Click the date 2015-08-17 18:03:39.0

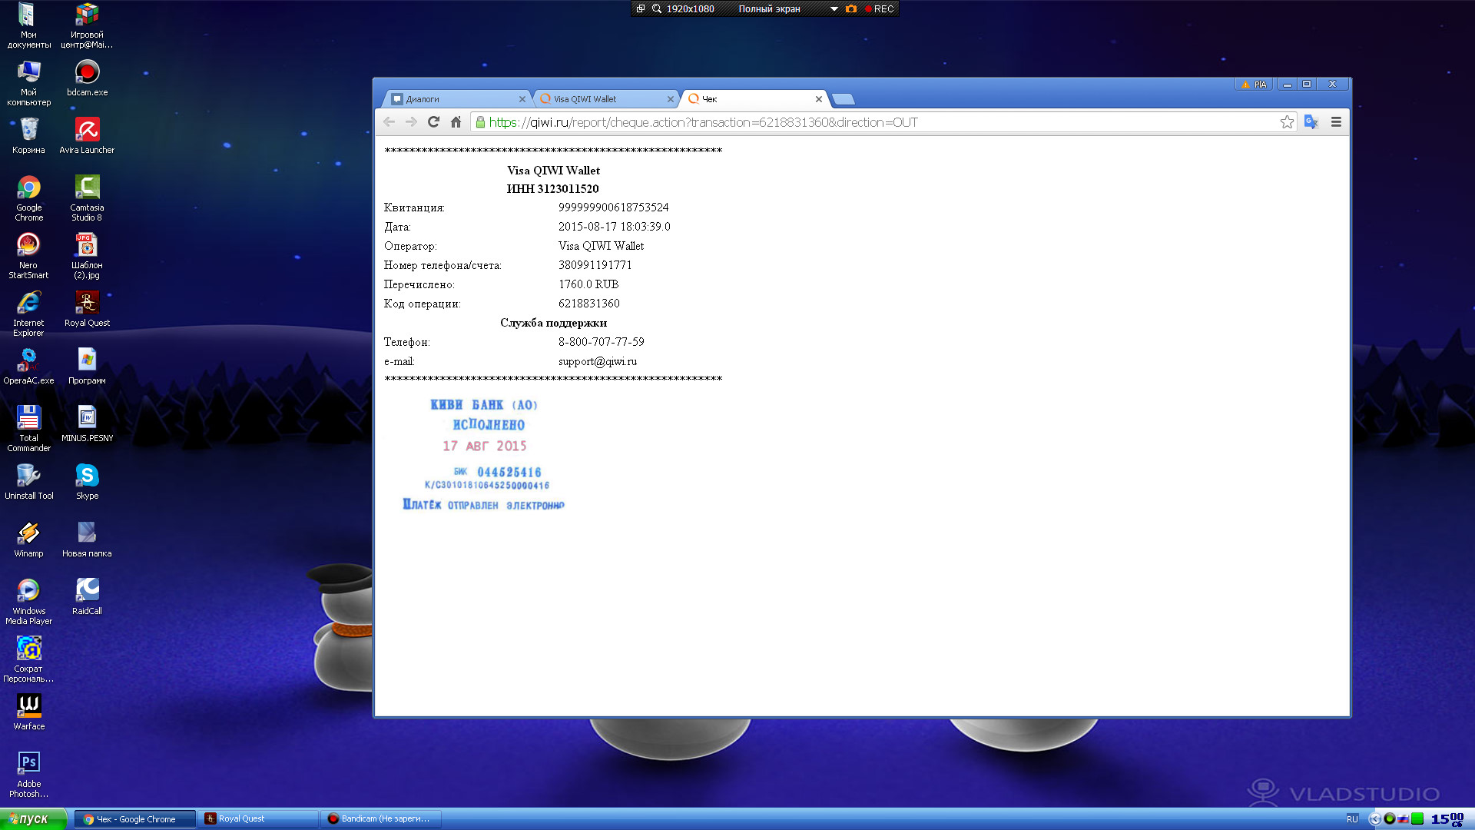[x=615, y=227]
